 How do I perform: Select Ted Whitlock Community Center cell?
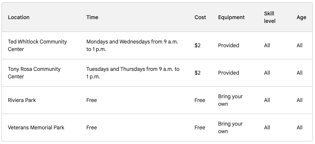click(x=37, y=45)
